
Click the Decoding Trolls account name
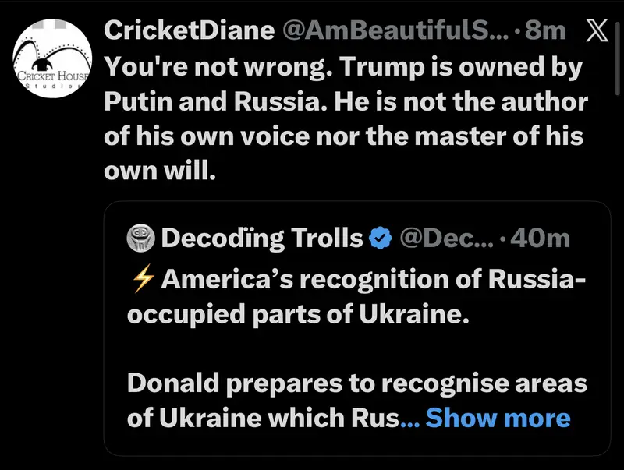262,238
